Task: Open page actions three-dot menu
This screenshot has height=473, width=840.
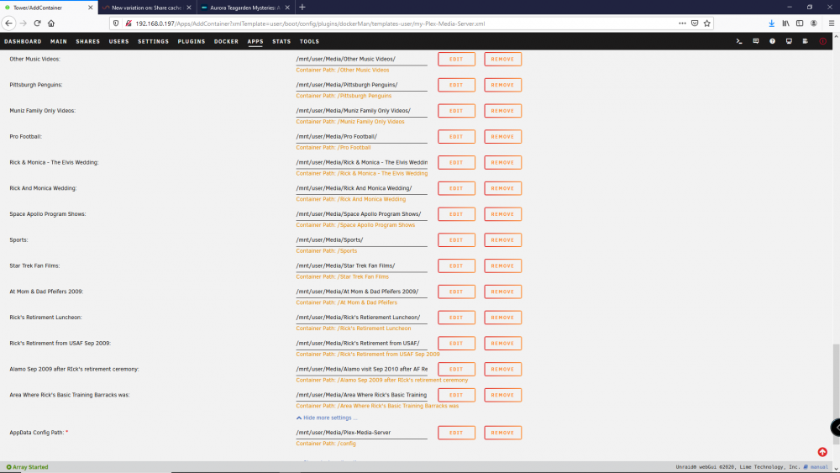Action: 682,23
